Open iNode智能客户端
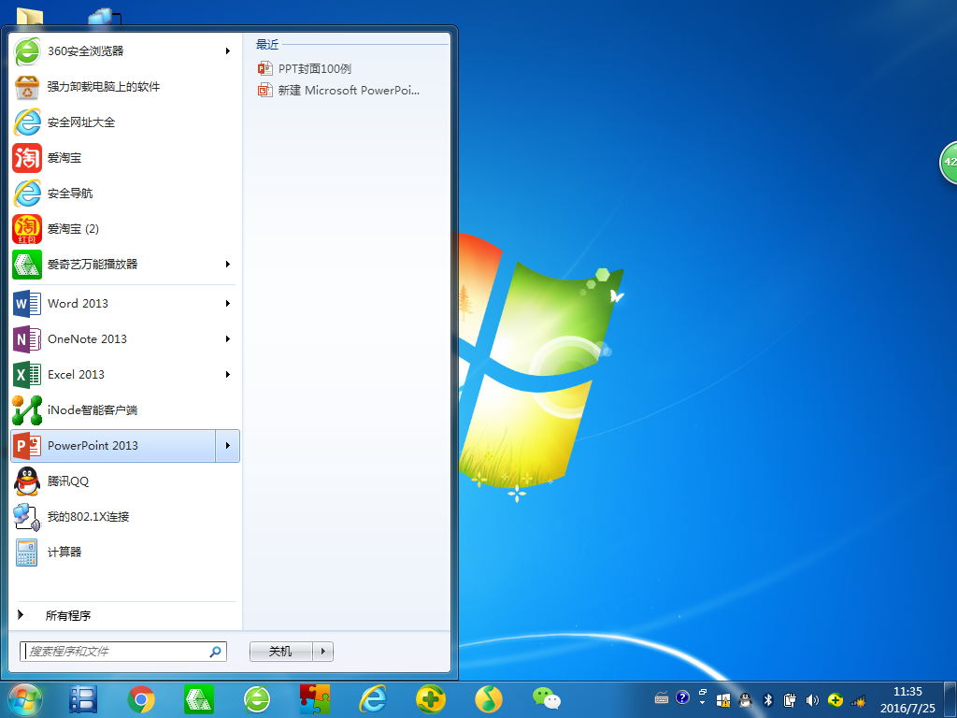The width and height of the screenshot is (957, 718). coord(124,410)
